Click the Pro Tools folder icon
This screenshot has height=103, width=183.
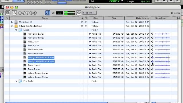[20, 81]
